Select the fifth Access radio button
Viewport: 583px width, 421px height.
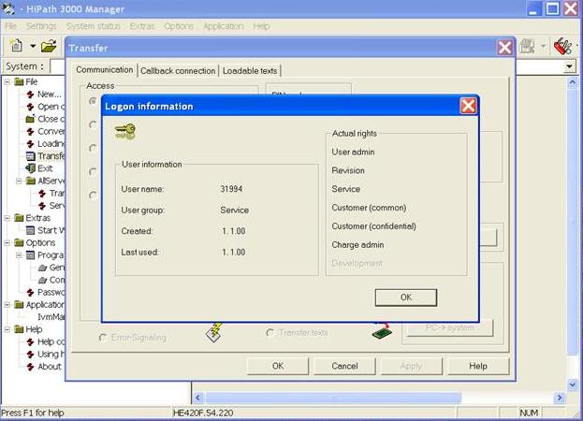[x=93, y=196]
